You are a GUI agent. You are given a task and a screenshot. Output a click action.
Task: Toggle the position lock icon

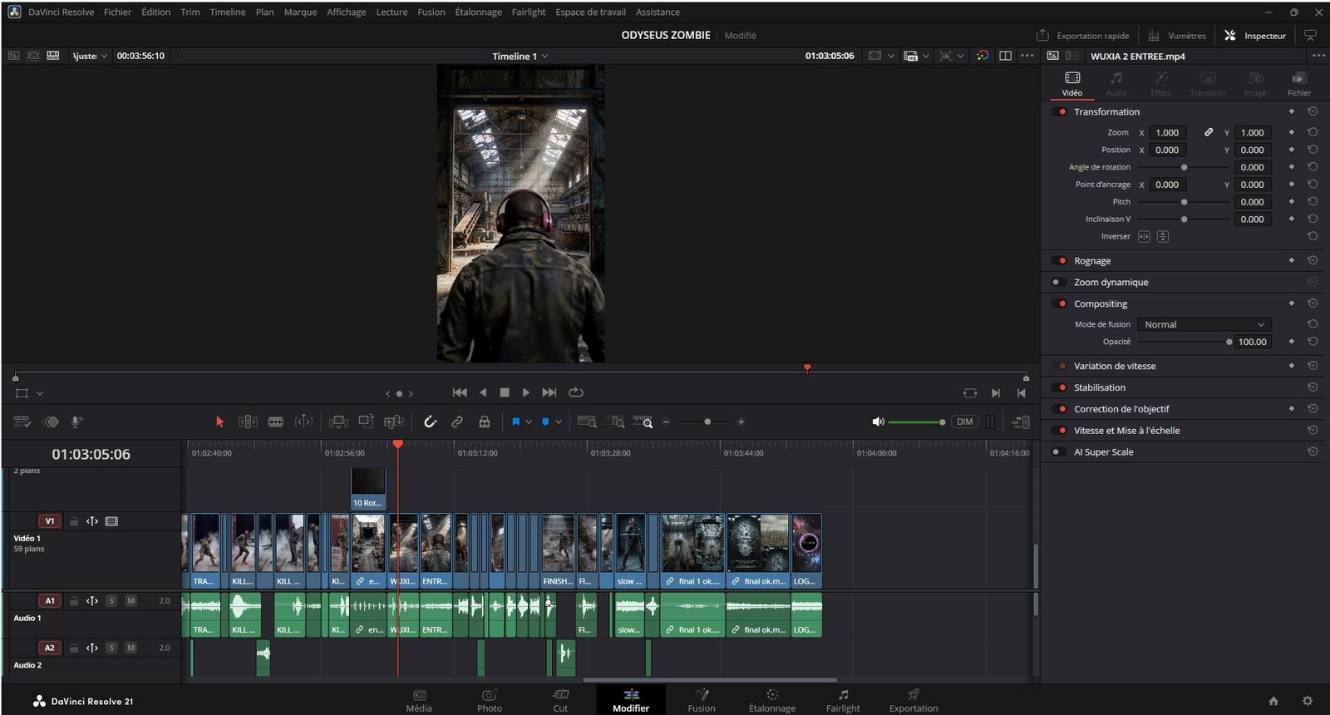(485, 422)
